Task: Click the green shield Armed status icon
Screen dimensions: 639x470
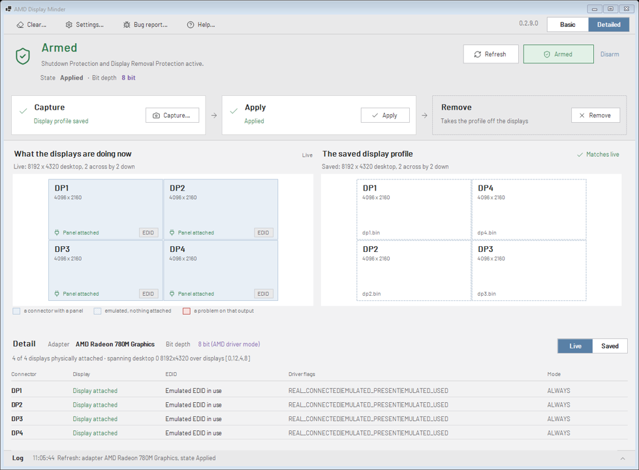Action: click(23, 56)
